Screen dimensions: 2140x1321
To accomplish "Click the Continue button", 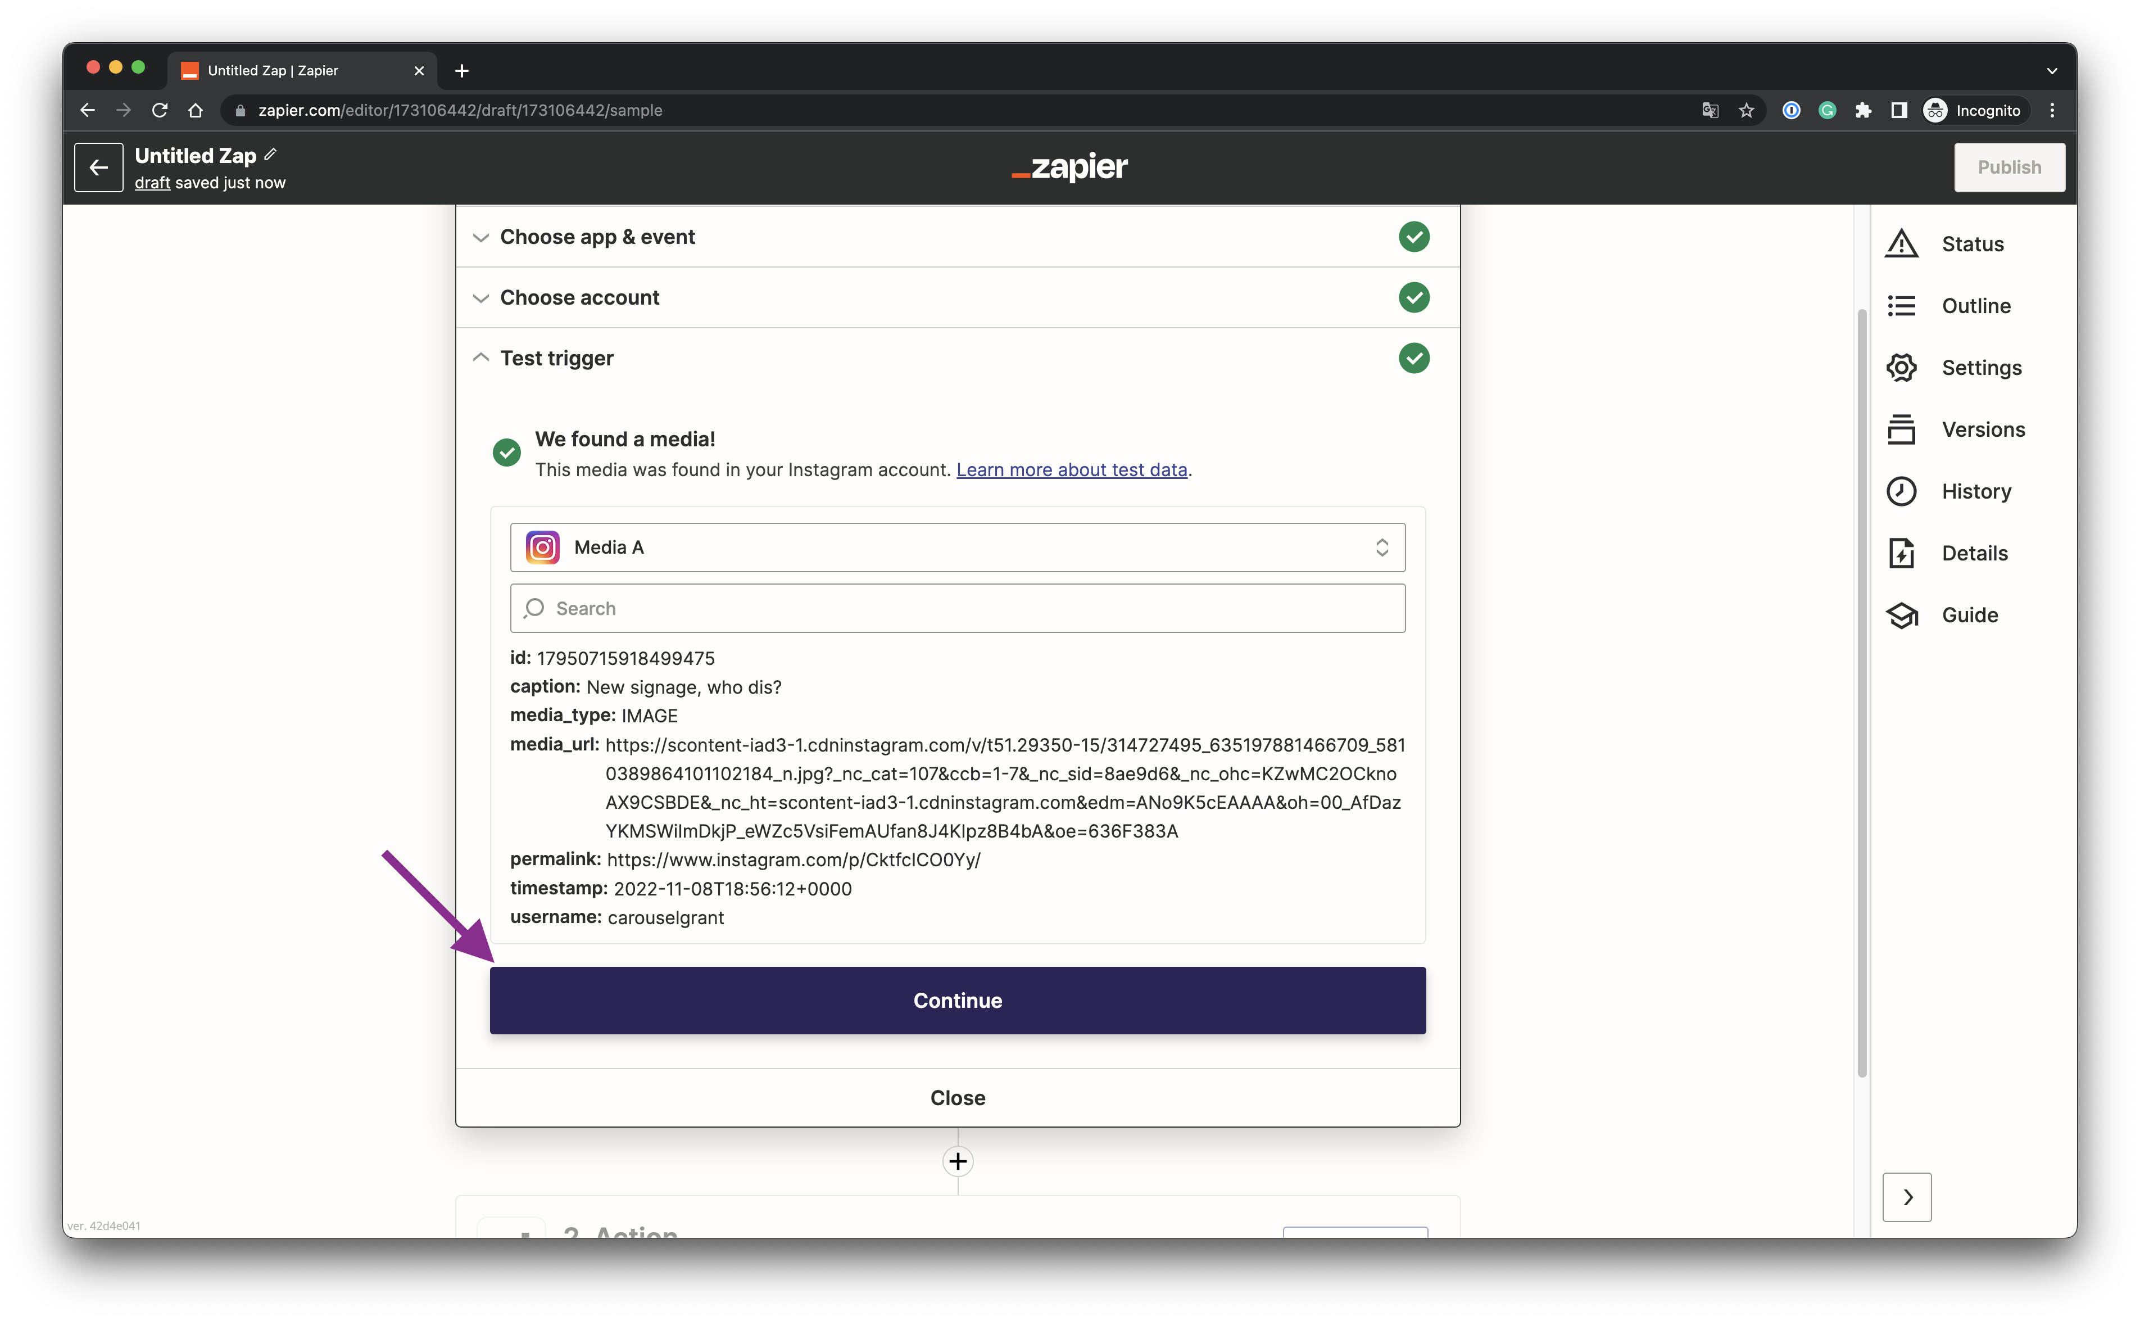I will [957, 1001].
